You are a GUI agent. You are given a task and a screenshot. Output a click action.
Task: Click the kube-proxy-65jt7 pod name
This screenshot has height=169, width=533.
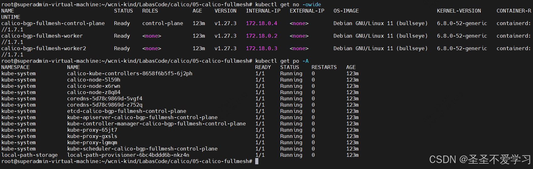(x=92, y=130)
